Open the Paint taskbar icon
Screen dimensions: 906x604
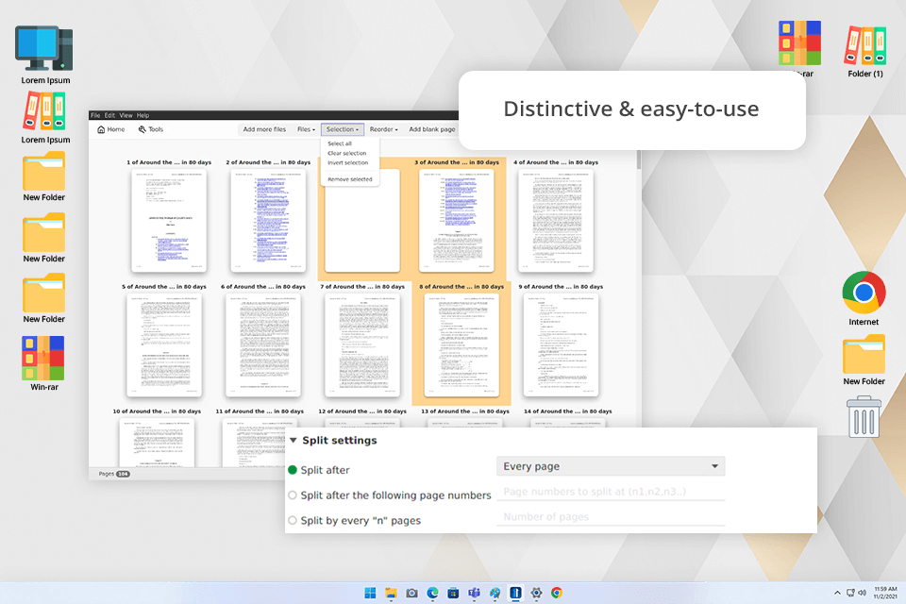[x=495, y=593]
